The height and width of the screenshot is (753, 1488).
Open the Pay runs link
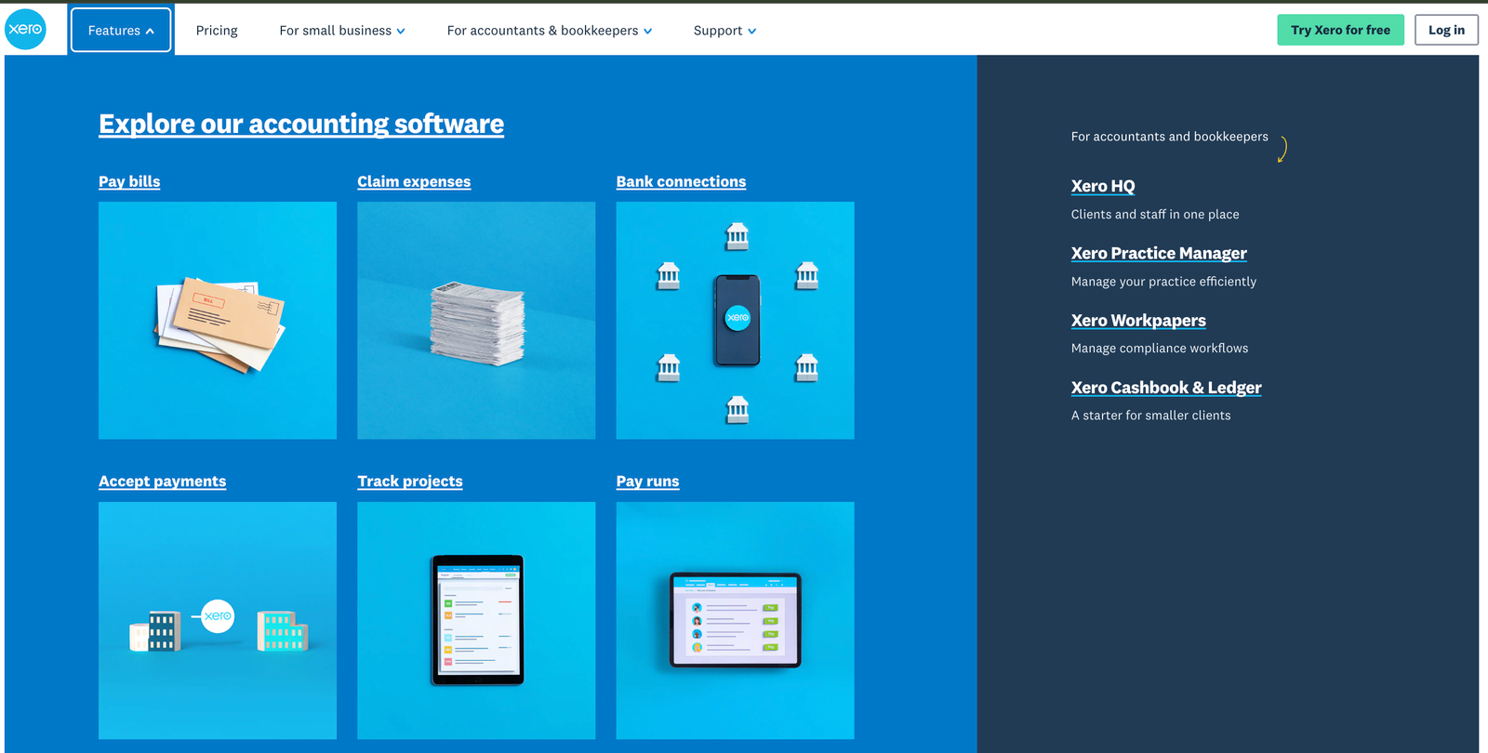pos(647,481)
